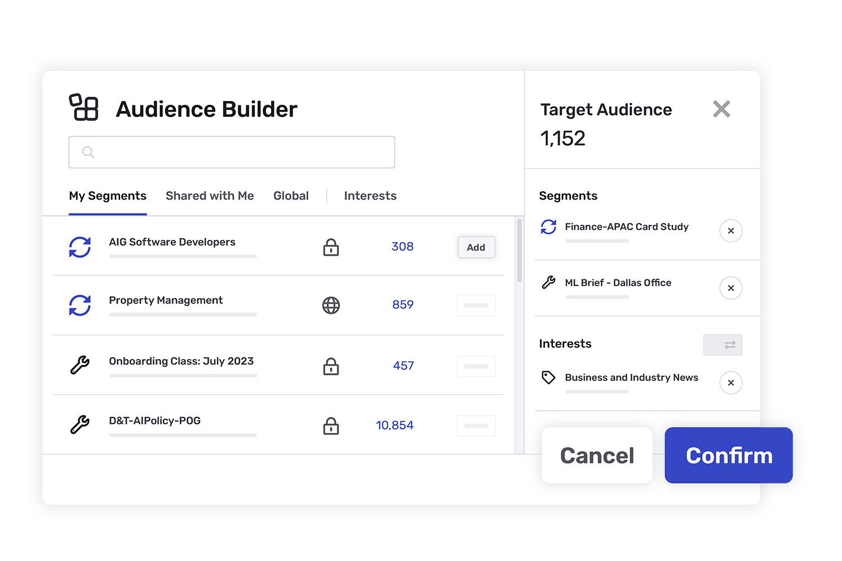Remove Finance-APAC Card Study from Target Audience
This screenshot has width=842, height=561.
coord(731,231)
